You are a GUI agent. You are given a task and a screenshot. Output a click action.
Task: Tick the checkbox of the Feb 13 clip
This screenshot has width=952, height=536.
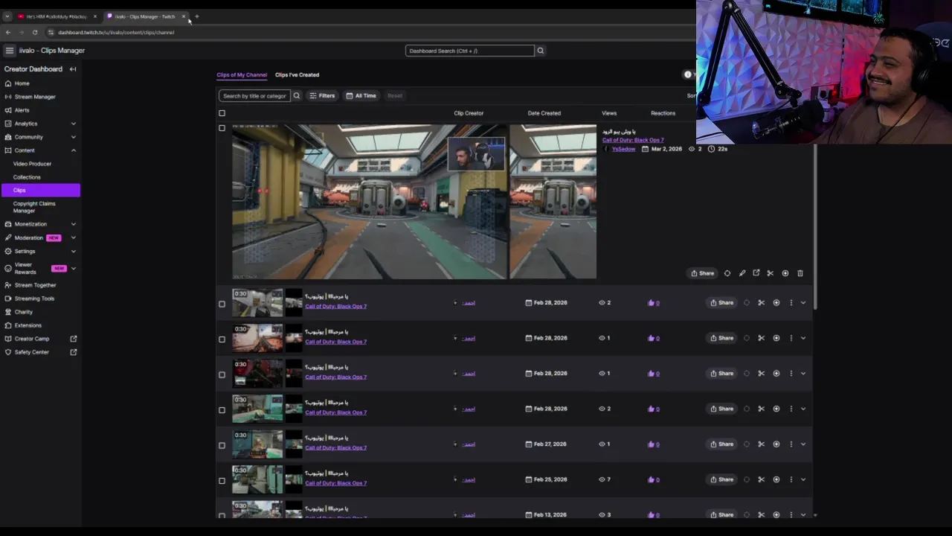point(222,515)
